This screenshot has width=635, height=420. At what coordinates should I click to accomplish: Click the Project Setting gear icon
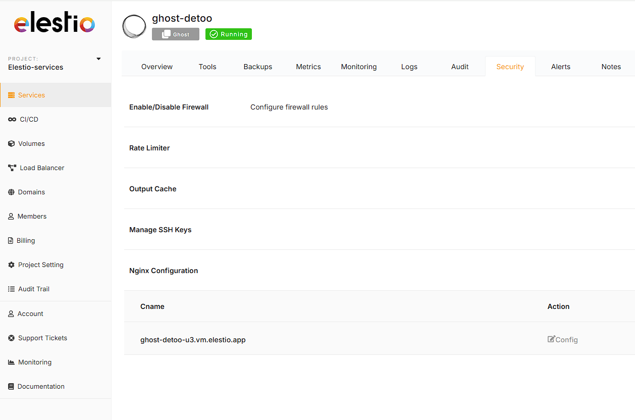[x=12, y=265]
